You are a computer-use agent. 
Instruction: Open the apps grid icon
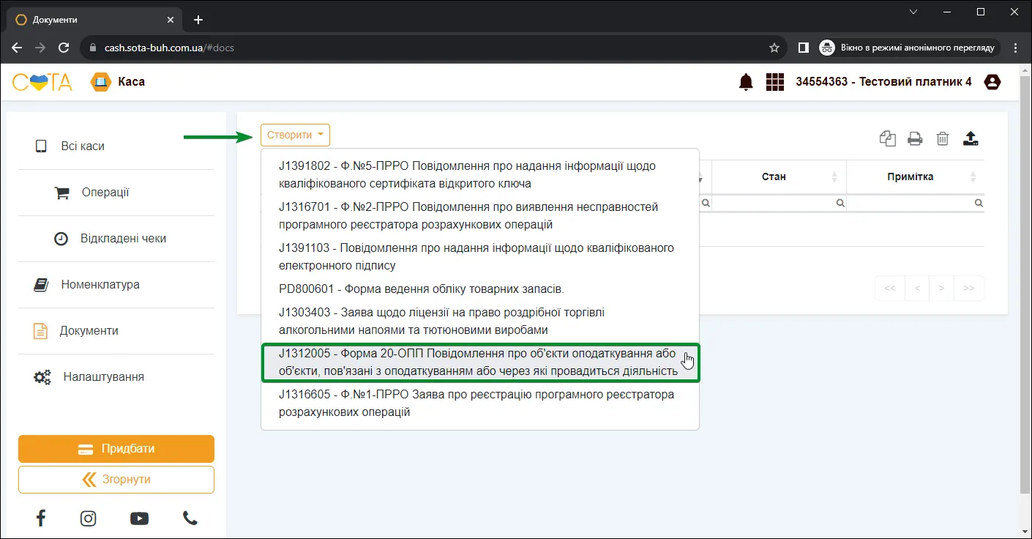click(x=775, y=82)
